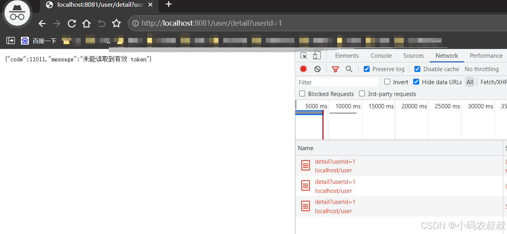The image size is (507, 234).
Task: Open new tab with plus icon
Action: (169, 4)
